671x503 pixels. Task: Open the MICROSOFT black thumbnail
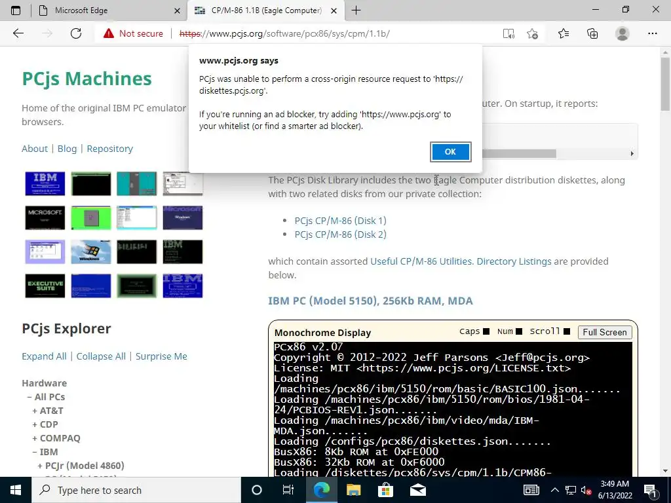pos(45,217)
